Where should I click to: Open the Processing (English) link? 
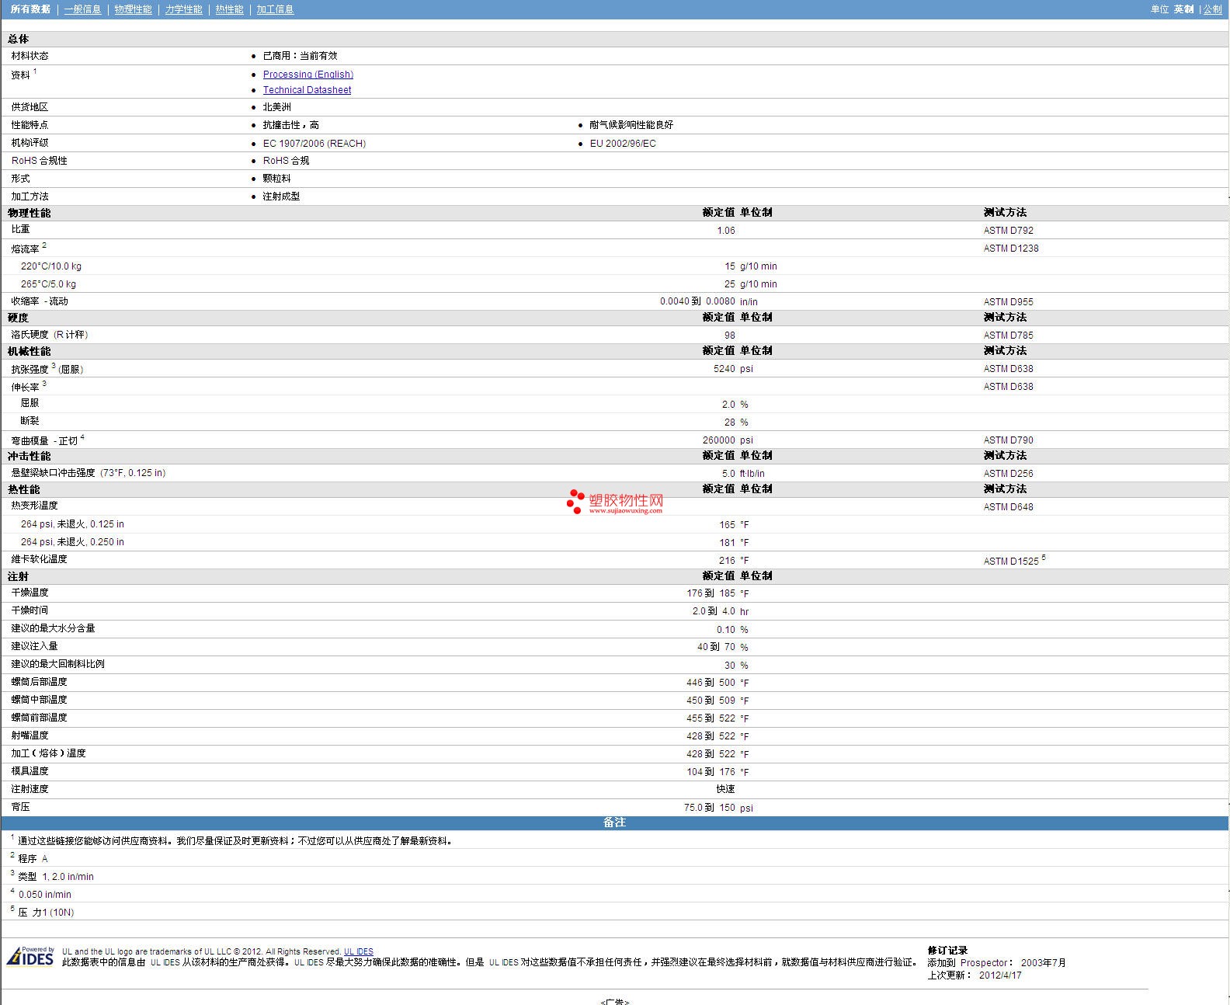pos(307,75)
